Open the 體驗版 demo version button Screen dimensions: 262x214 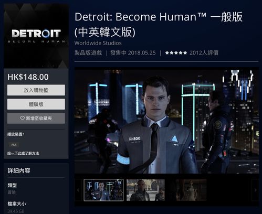pos(36,104)
